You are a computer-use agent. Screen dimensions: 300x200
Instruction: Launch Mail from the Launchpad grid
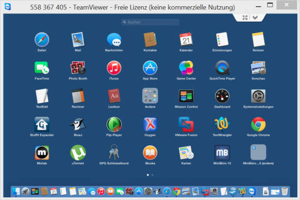pyautogui.click(x=78, y=40)
